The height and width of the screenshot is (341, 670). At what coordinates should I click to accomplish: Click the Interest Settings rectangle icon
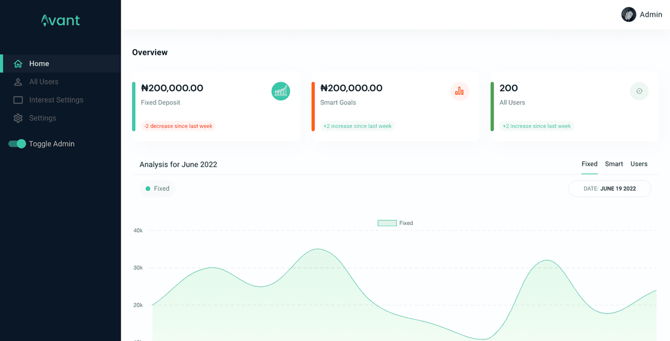[x=18, y=100]
